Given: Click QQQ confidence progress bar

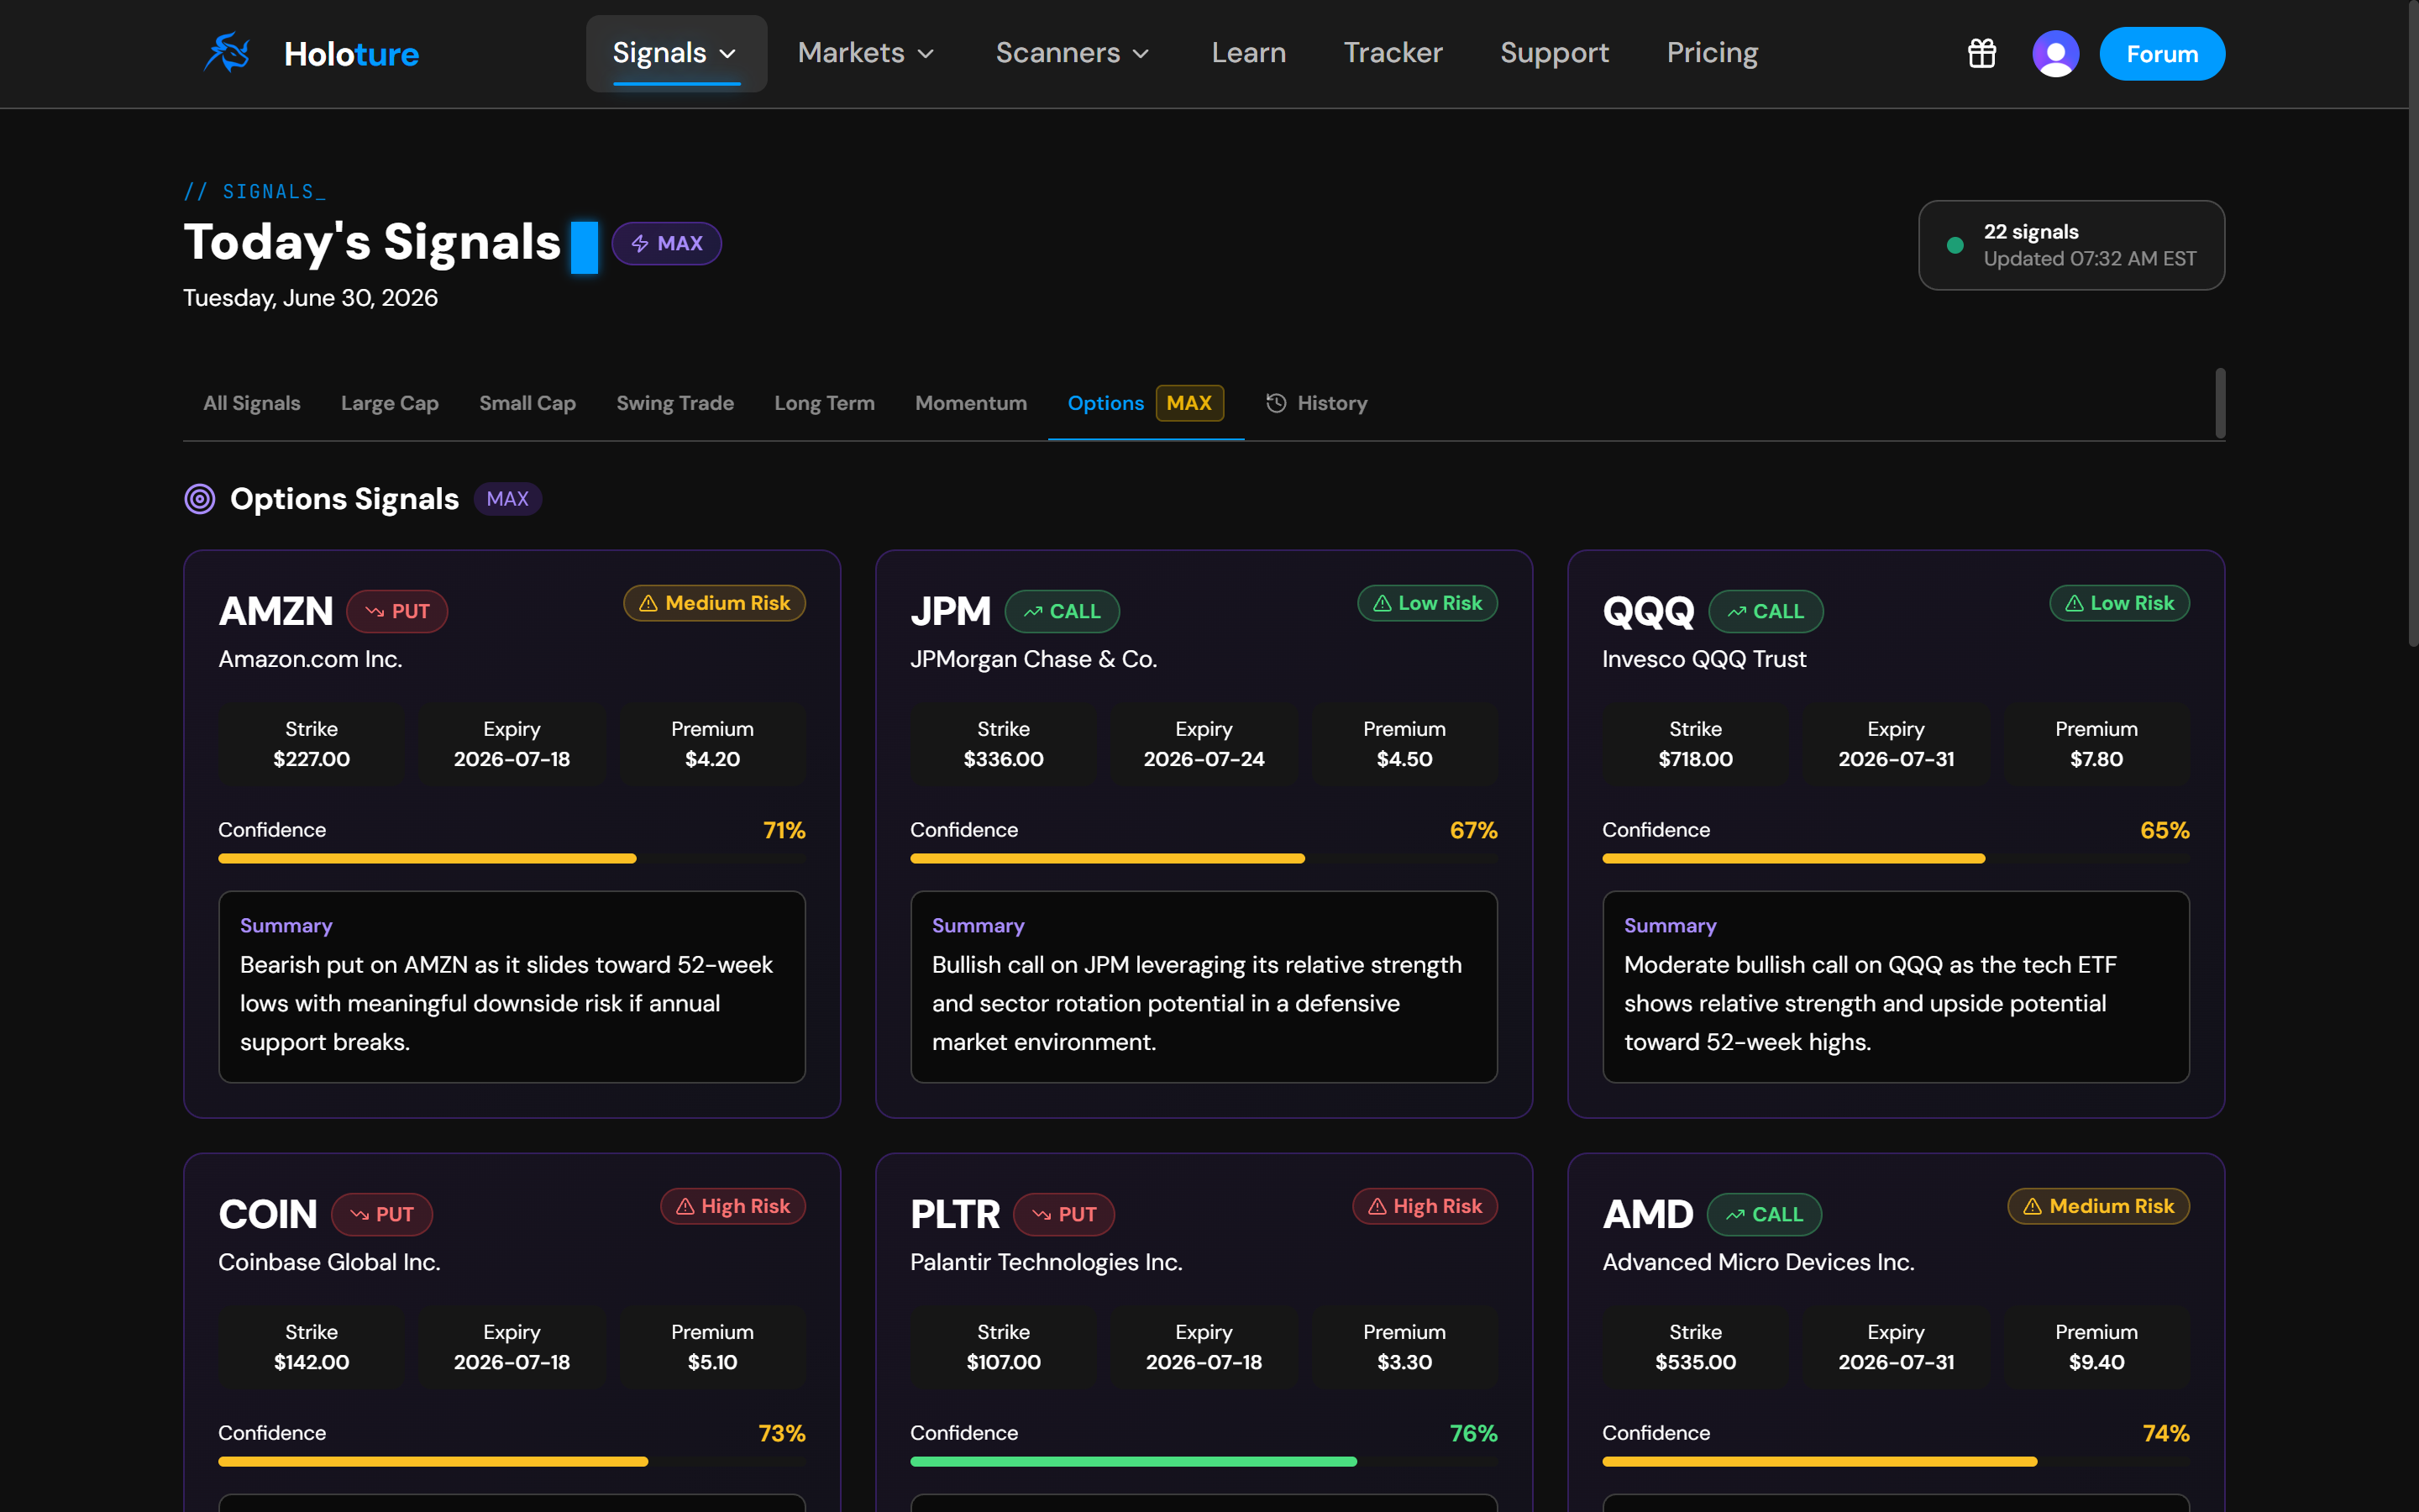Looking at the screenshot, I should click(1895, 858).
